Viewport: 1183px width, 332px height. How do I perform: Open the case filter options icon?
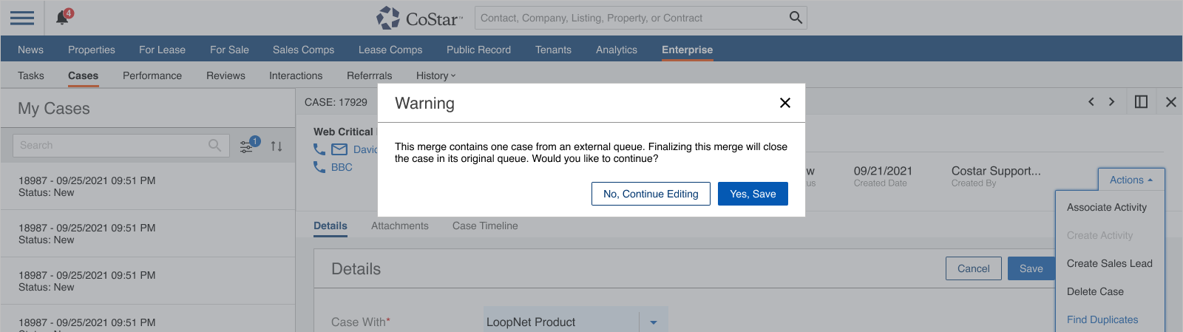pyautogui.click(x=247, y=146)
